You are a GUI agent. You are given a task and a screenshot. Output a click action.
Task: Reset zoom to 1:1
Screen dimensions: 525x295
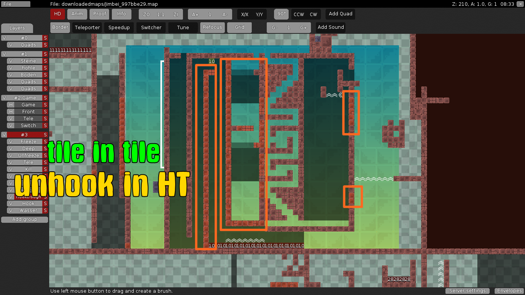(x=160, y=14)
